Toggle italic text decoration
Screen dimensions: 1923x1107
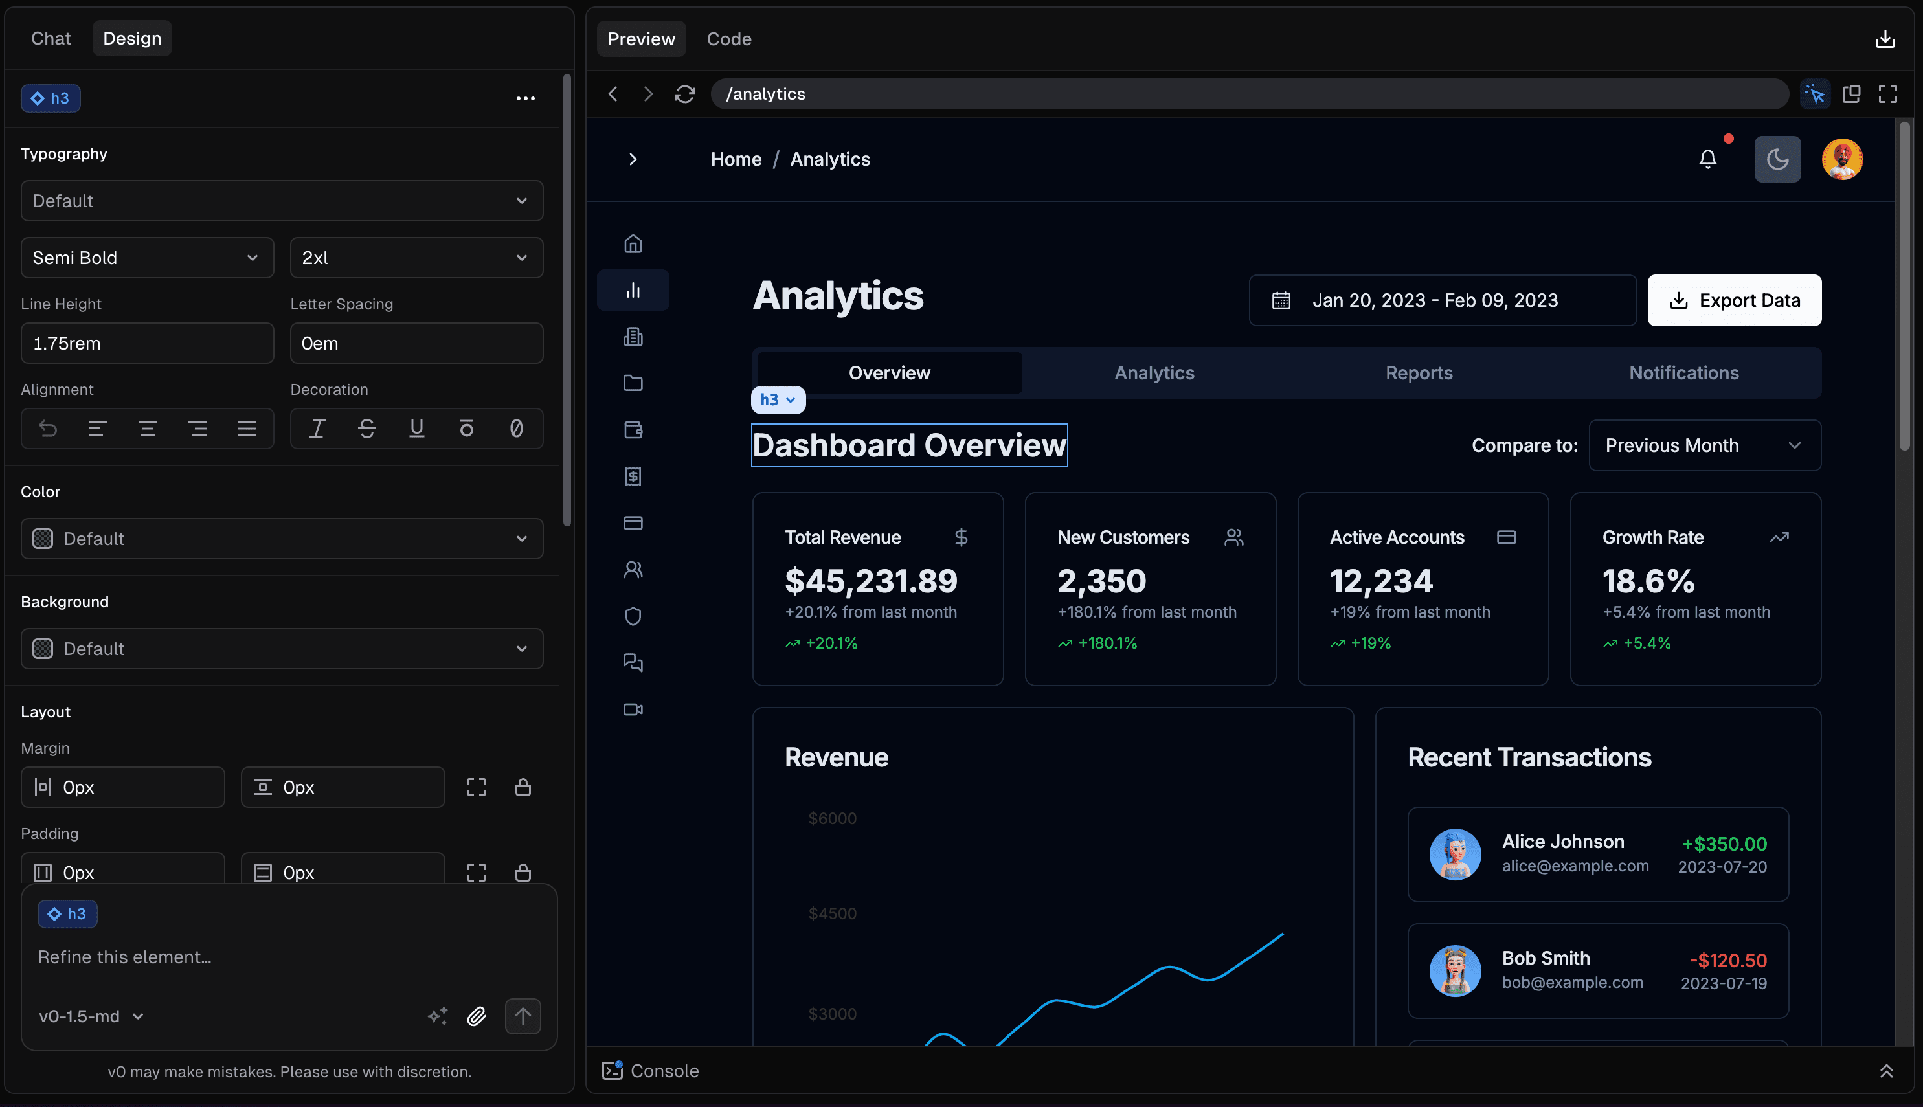tap(317, 429)
